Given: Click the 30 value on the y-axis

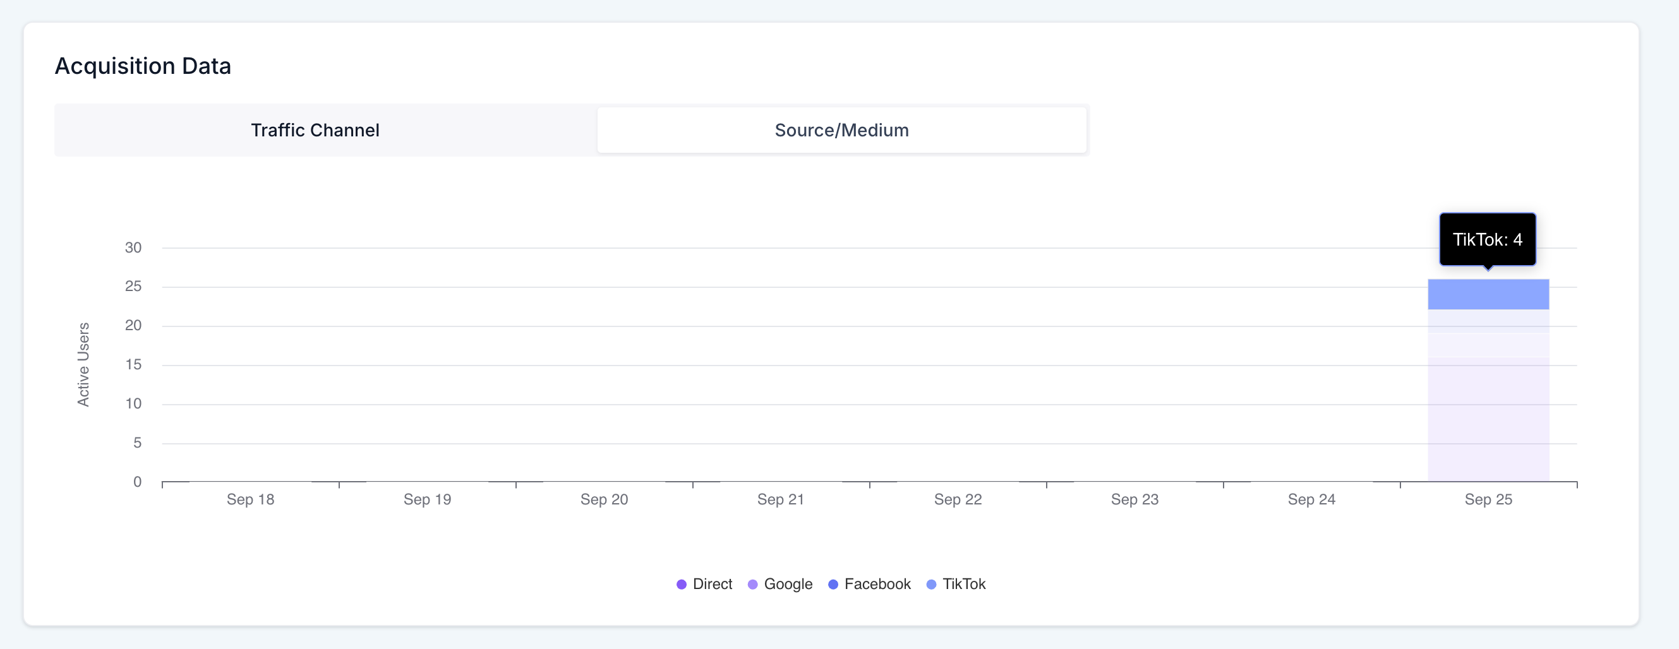Looking at the screenshot, I should click(133, 247).
